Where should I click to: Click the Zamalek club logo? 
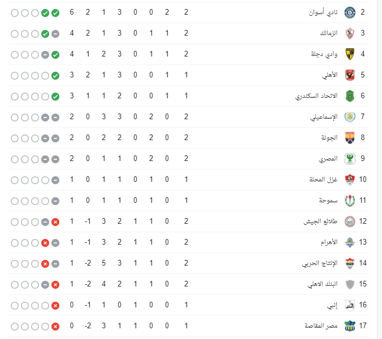tap(350, 33)
